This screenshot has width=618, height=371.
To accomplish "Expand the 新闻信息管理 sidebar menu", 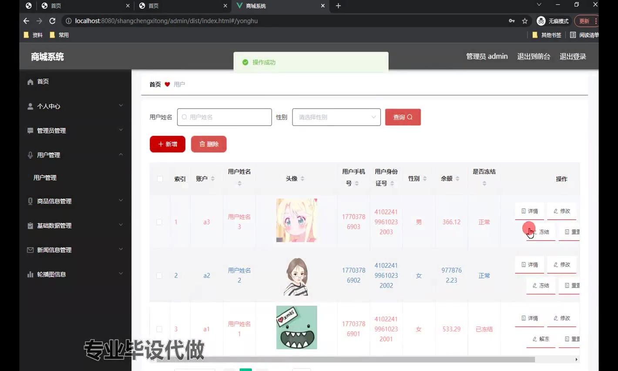I will click(121, 249).
